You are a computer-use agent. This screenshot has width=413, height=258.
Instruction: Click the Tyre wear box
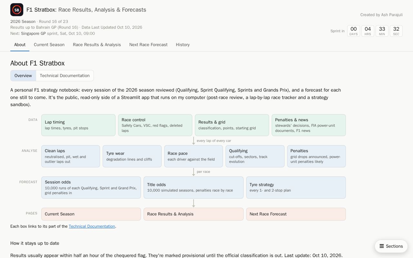(x=132, y=156)
